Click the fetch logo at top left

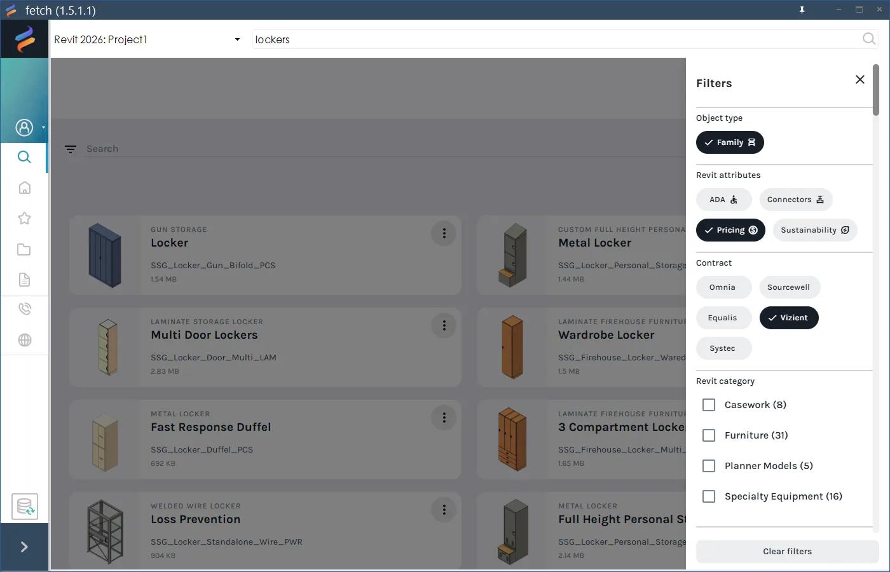click(25, 39)
